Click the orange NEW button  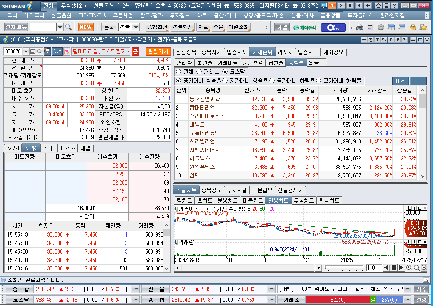click(x=86, y=27)
